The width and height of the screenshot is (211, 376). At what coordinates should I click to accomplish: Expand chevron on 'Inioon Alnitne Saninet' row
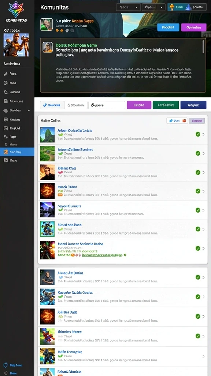[204, 153]
